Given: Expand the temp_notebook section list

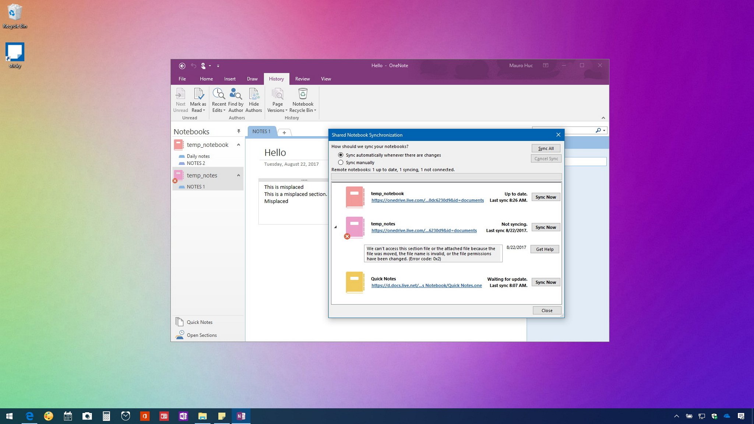Looking at the screenshot, I should 238,144.
